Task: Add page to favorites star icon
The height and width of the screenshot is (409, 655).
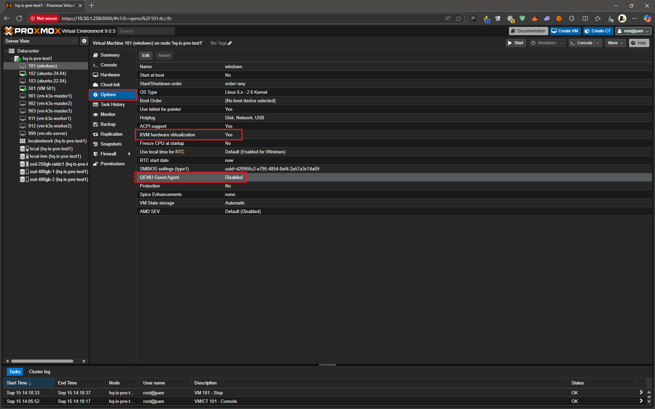Action: tap(458, 18)
